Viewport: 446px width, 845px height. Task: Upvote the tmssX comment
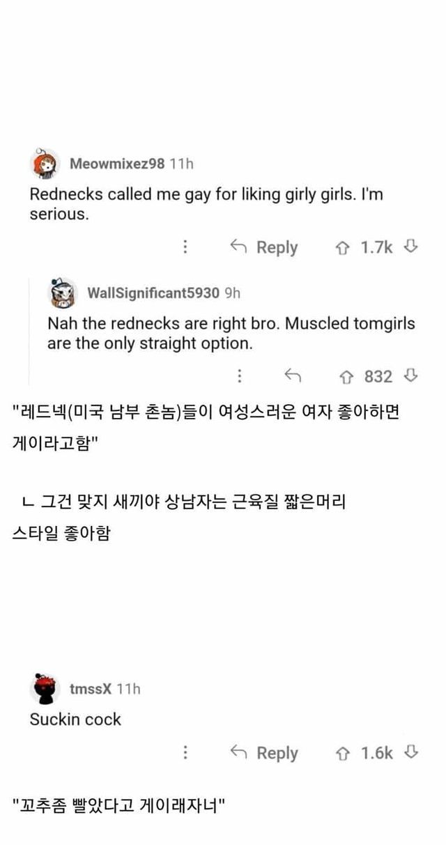tap(343, 752)
